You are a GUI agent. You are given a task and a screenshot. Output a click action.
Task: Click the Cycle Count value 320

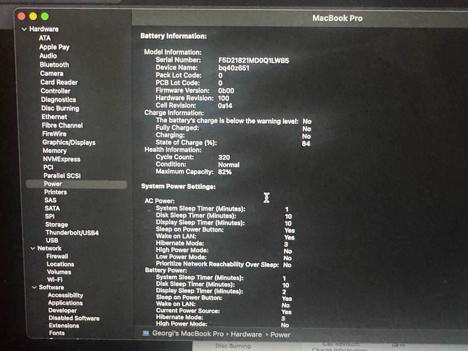[x=224, y=157]
